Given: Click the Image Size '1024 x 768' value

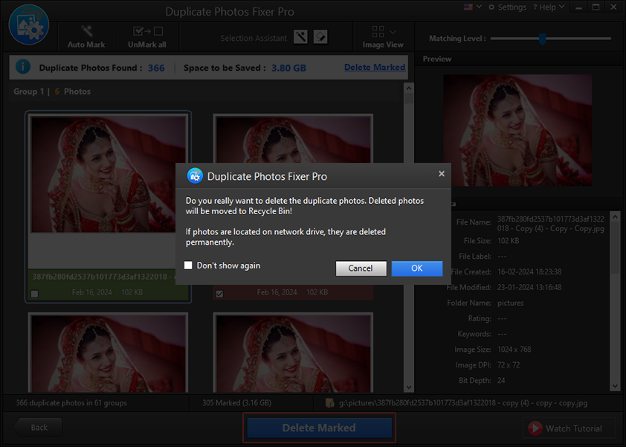Looking at the screenshot, I should click(514, 350).
